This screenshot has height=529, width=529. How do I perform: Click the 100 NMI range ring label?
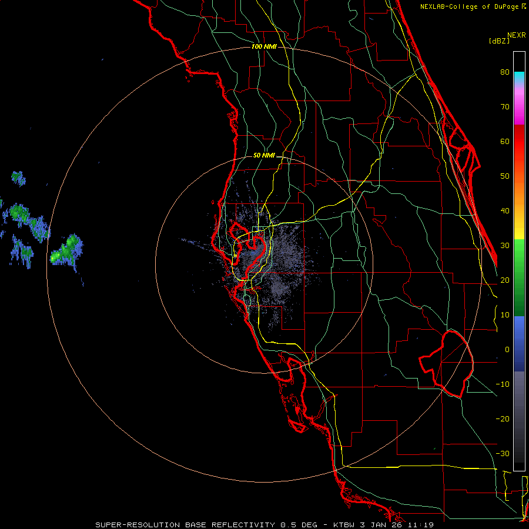(x=264, y=46)
